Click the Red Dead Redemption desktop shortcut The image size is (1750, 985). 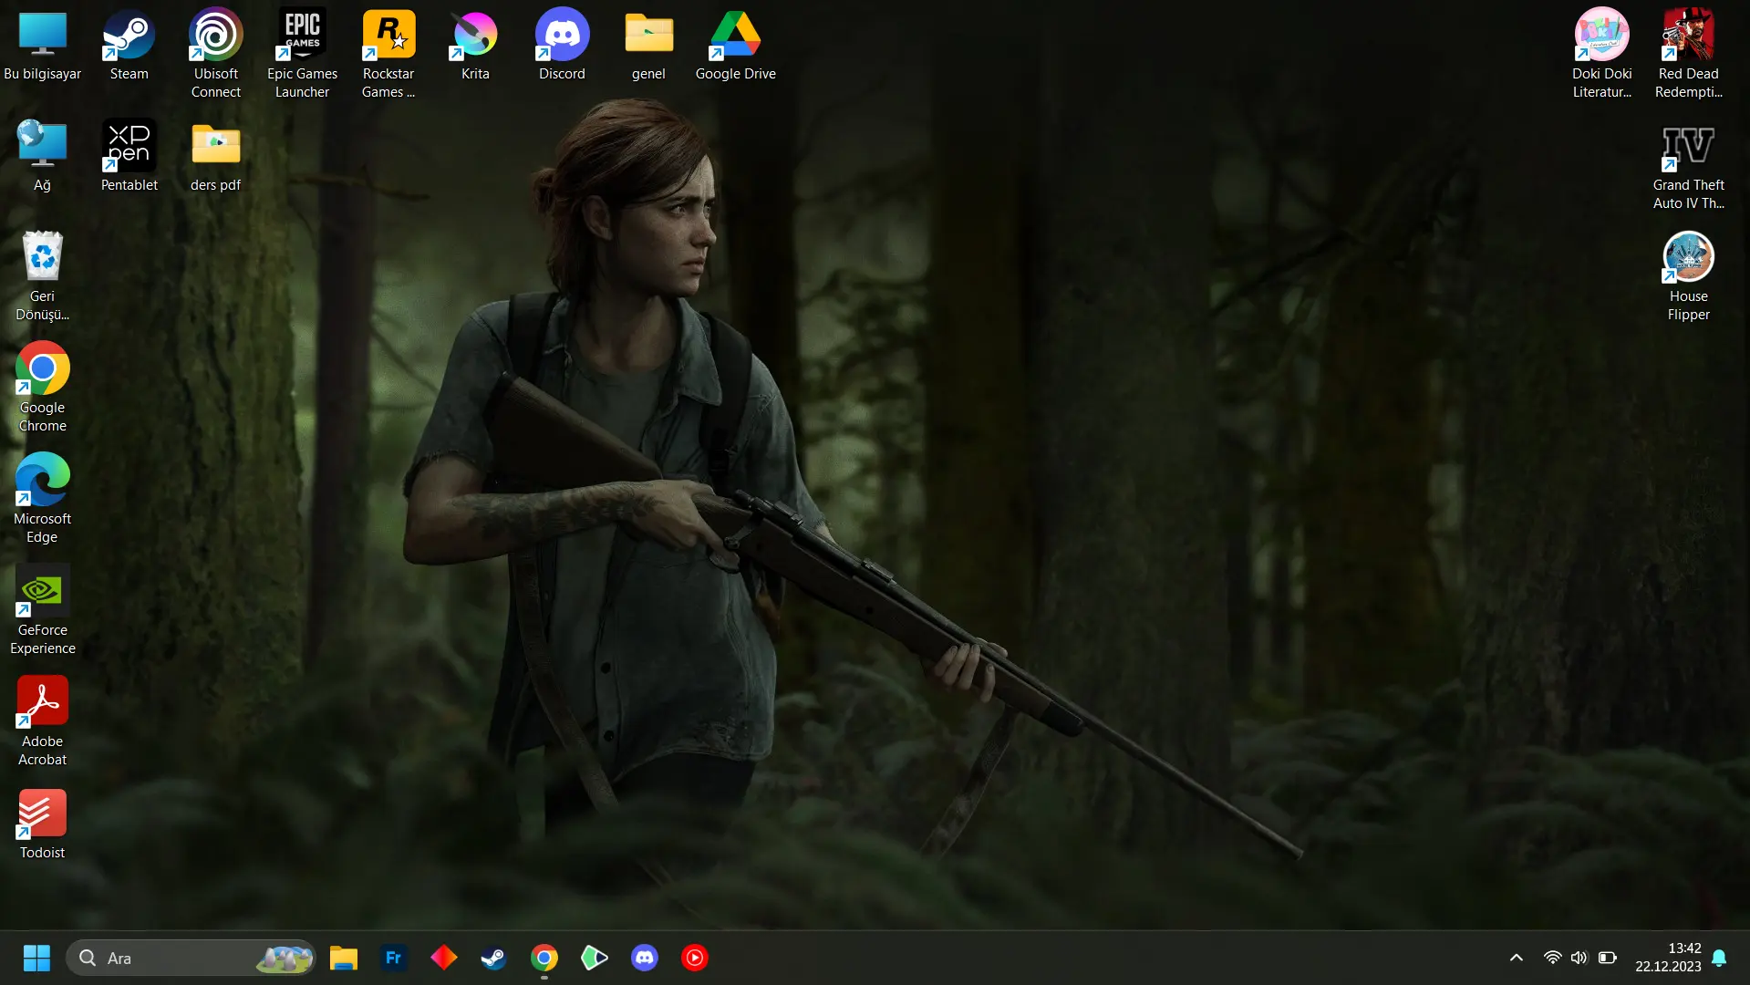(x=1689, y=55)
